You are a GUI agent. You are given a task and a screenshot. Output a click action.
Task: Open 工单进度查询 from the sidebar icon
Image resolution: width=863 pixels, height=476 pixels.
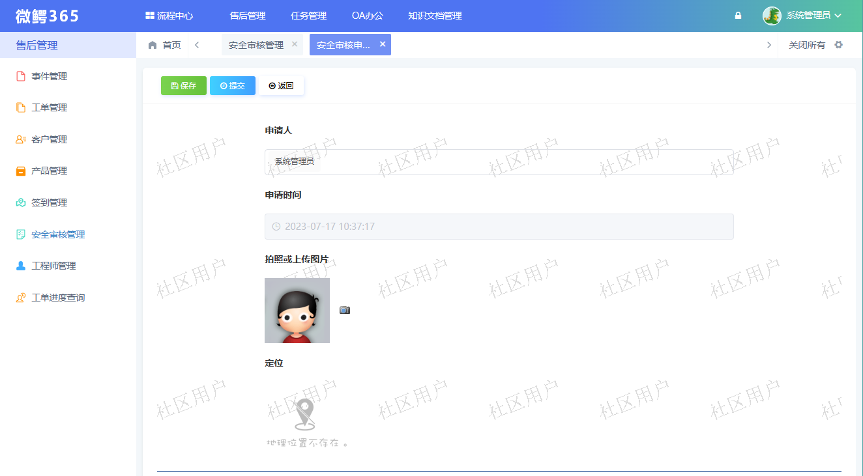click(x=20, y=297)
